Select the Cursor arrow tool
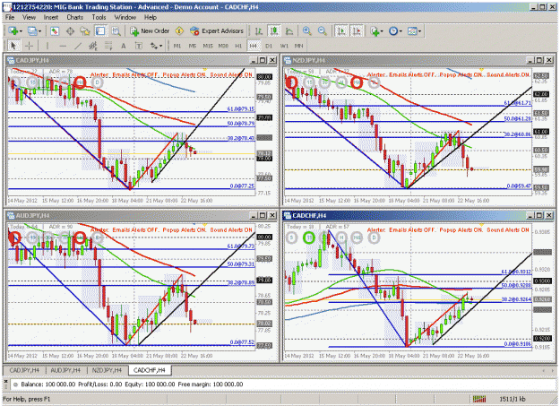 (13, 46)
